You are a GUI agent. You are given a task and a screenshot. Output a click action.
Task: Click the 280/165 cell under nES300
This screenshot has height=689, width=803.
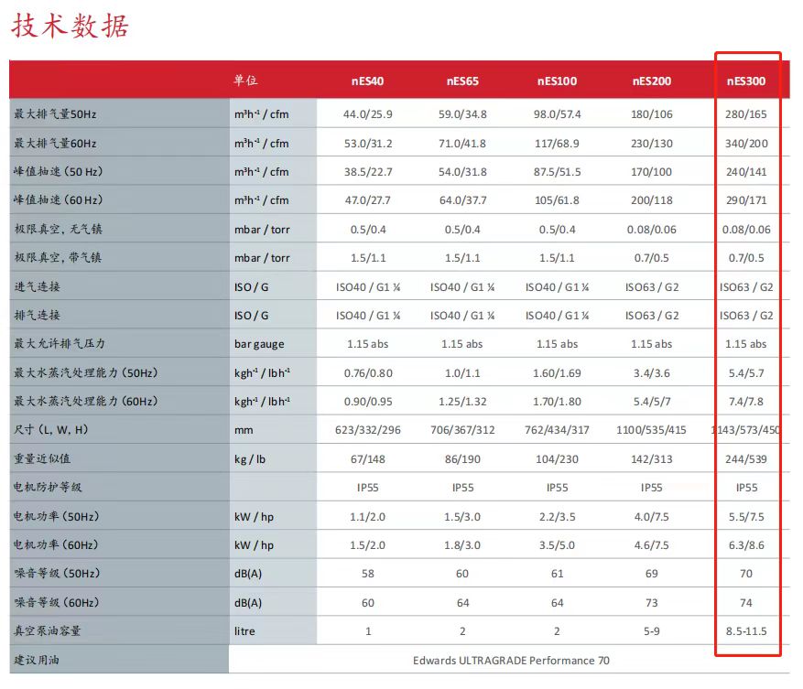click(746, 114)
